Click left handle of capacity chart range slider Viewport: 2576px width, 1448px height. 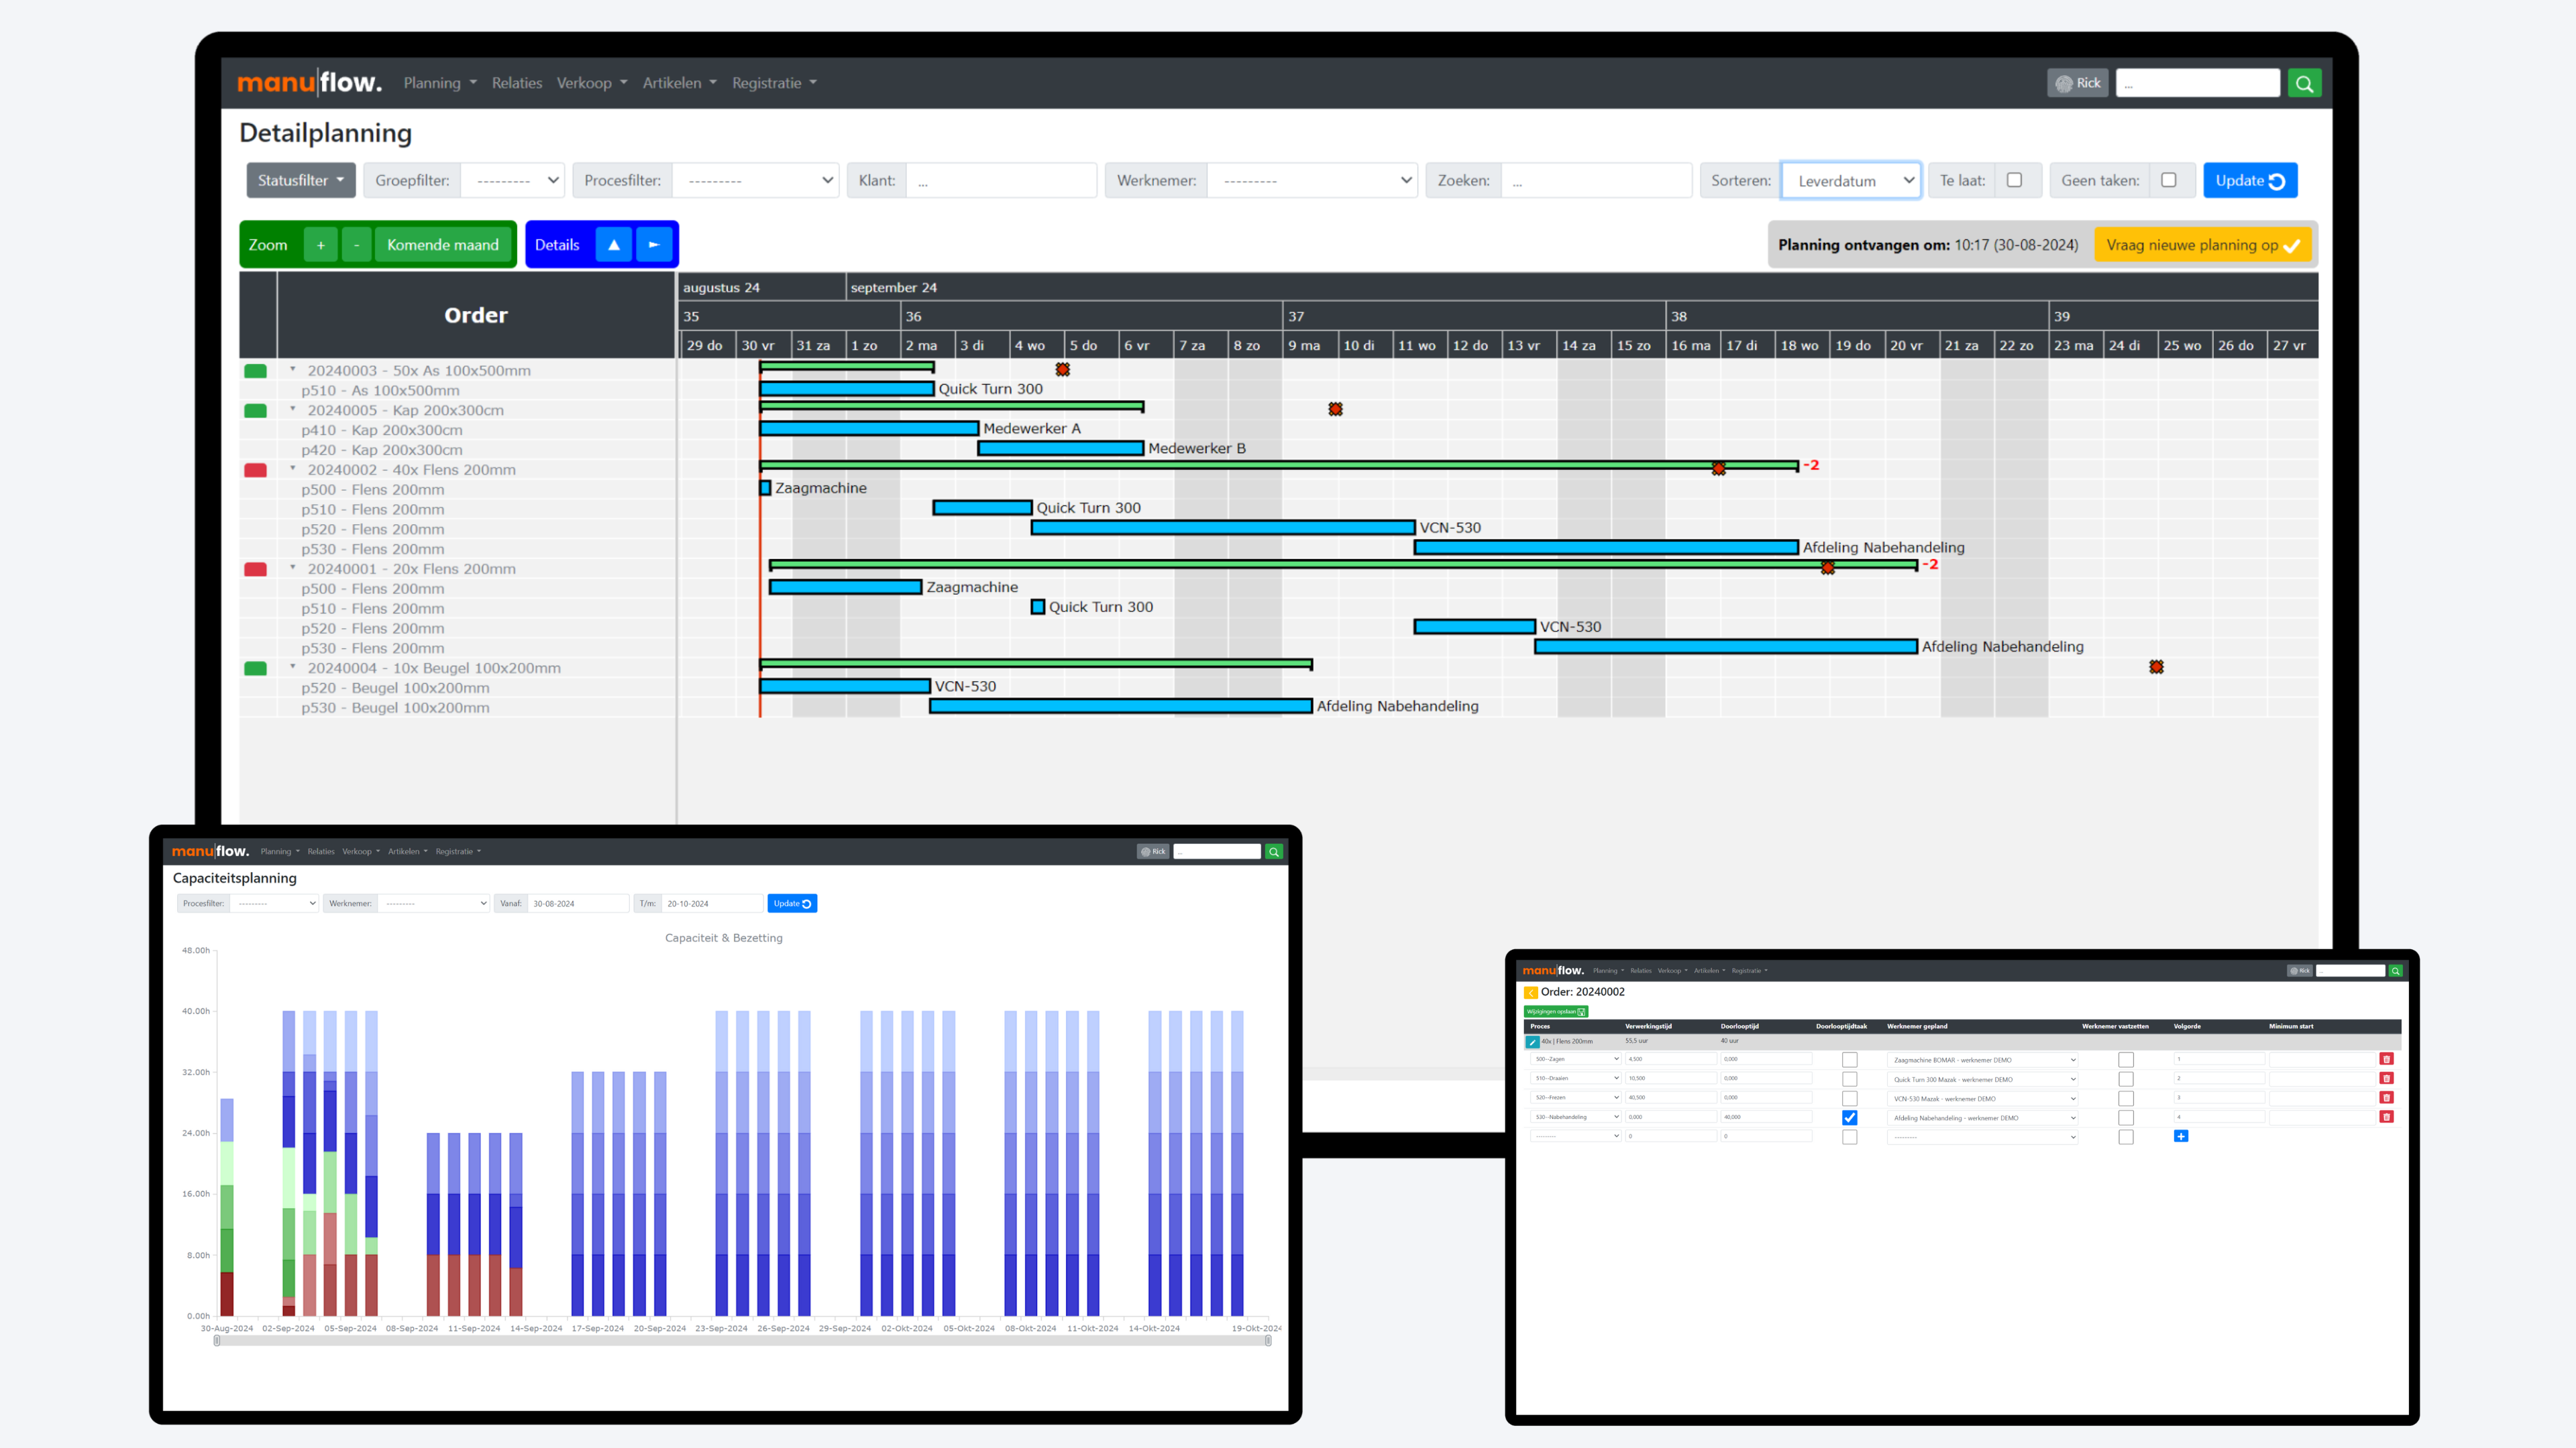pos(217,1341)
